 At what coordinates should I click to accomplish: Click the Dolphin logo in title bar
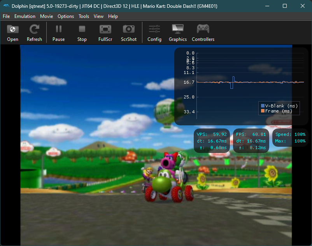6,6
